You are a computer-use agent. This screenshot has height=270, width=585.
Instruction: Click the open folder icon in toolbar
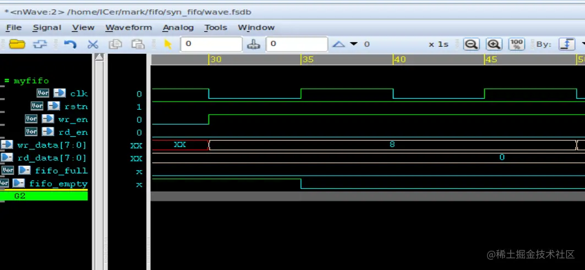[x=17, y=44]
